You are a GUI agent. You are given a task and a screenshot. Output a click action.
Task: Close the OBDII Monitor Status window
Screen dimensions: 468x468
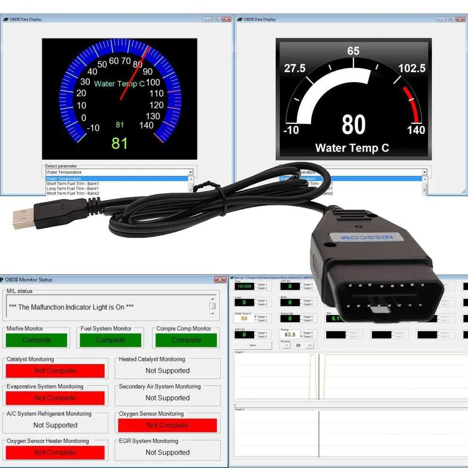[220, 280]
